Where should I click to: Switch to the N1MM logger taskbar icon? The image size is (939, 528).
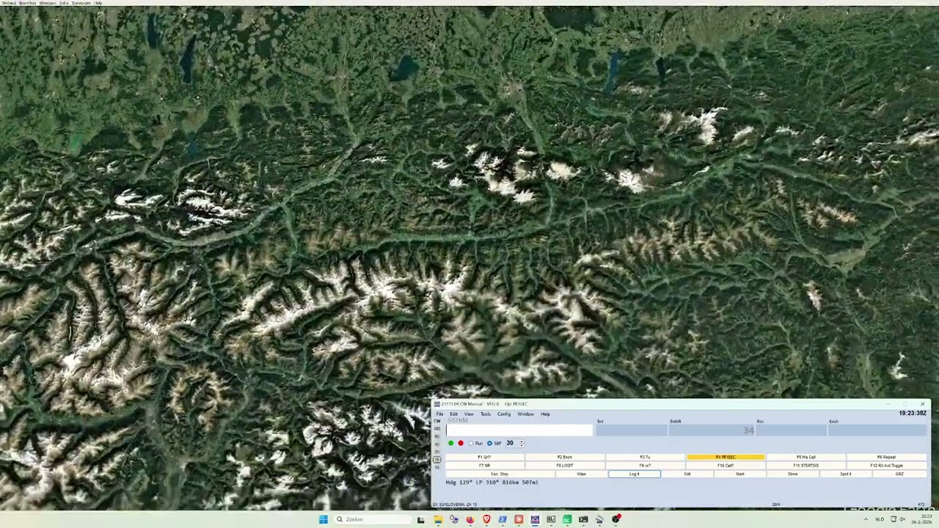tap(535, 519)
